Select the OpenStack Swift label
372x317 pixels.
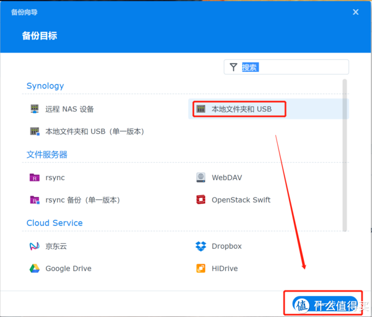(241, 200)
